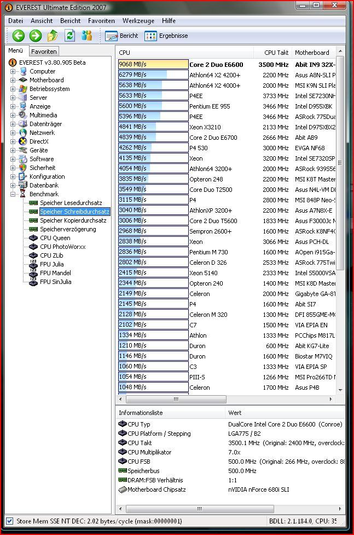354x535 pixels.
Task: Click the Up level arrow toolbar icon
Action: tap(52, 36)
